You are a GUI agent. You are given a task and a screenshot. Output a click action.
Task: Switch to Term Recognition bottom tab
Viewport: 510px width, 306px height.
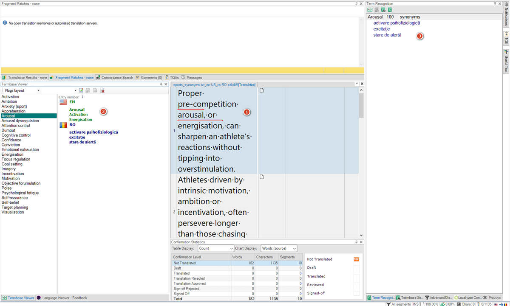coord(381,298)
